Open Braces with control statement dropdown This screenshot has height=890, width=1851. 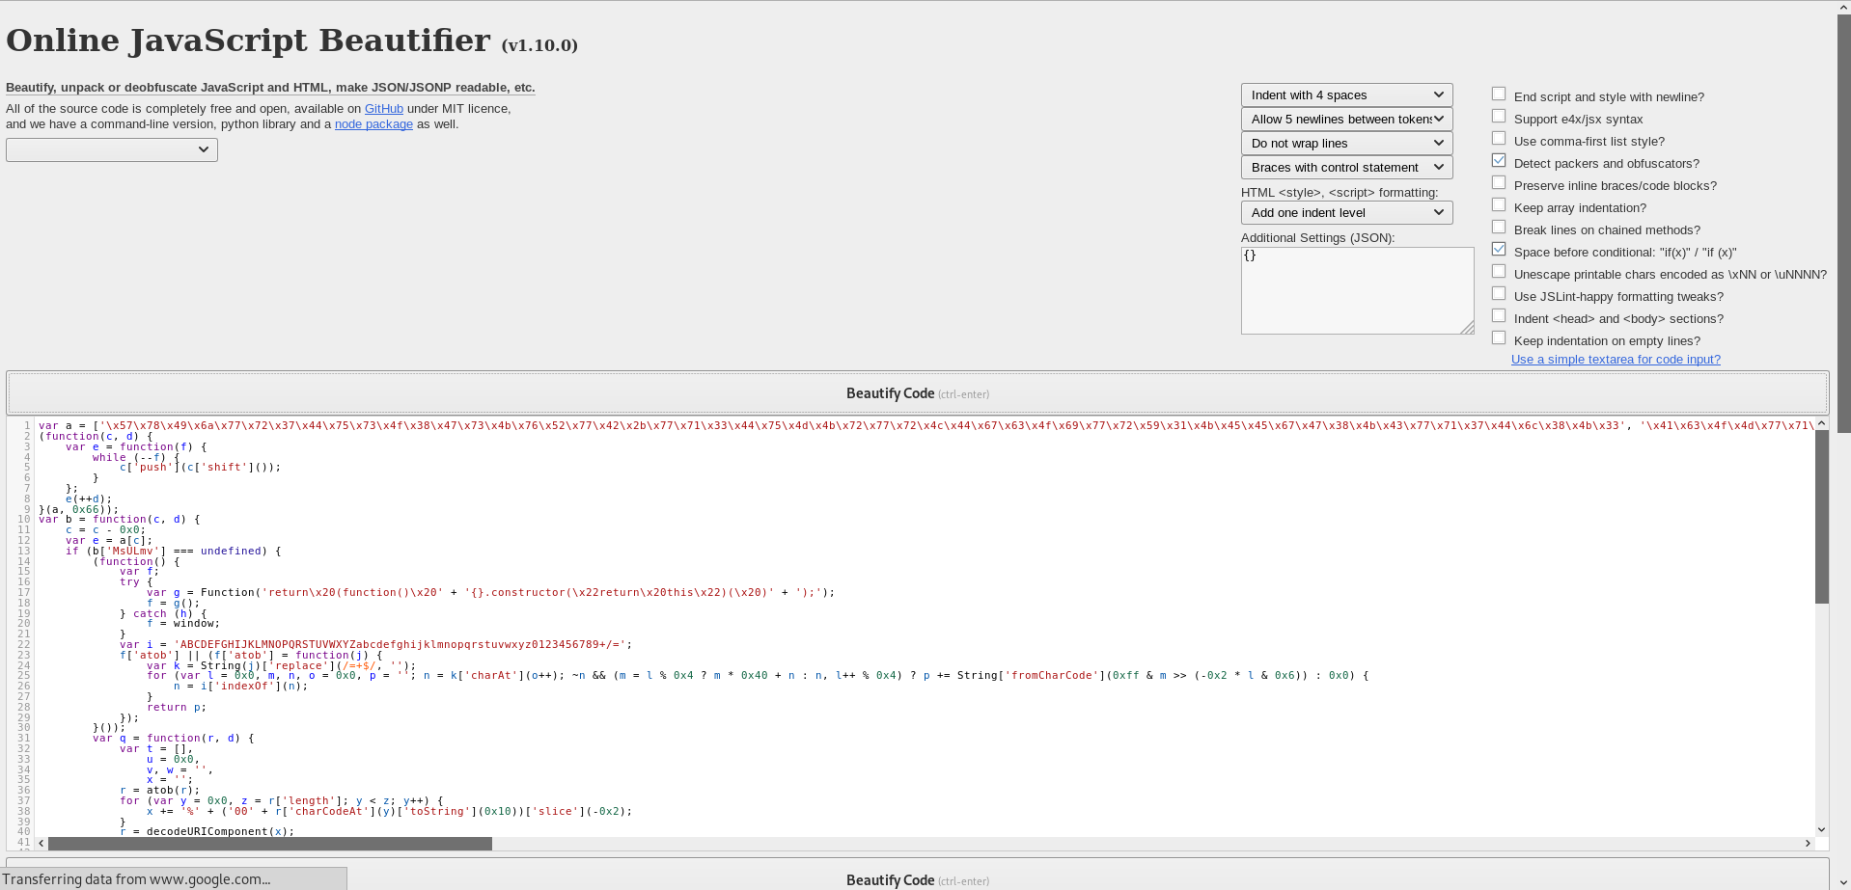tap(1346, 168)
